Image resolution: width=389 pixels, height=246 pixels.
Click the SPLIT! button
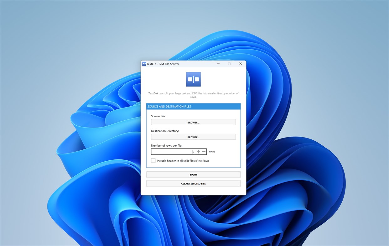point(193,174)
